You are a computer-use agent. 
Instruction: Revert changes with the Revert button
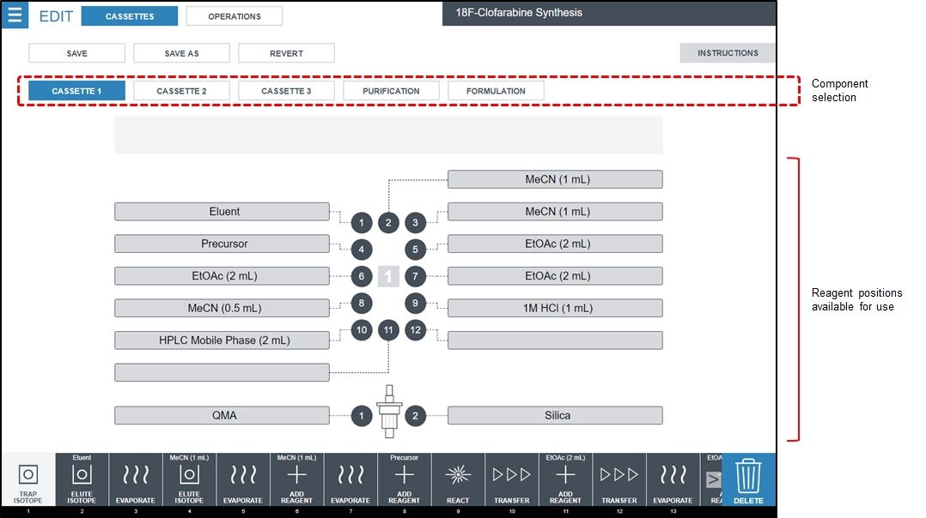tap(286, 53)
